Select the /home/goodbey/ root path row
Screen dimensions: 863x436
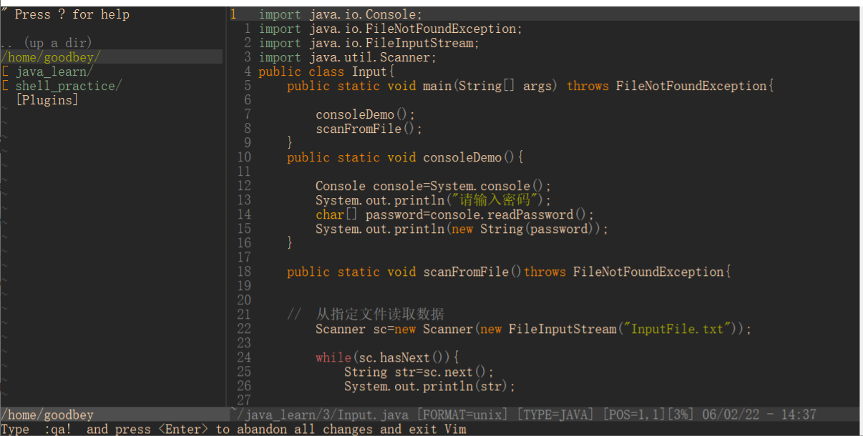point(112,57)
